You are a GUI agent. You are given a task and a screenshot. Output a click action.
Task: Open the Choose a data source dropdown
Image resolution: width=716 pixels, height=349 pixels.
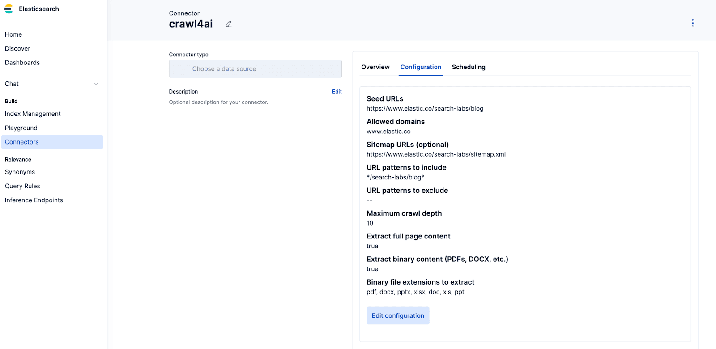(x=255, y=69)
